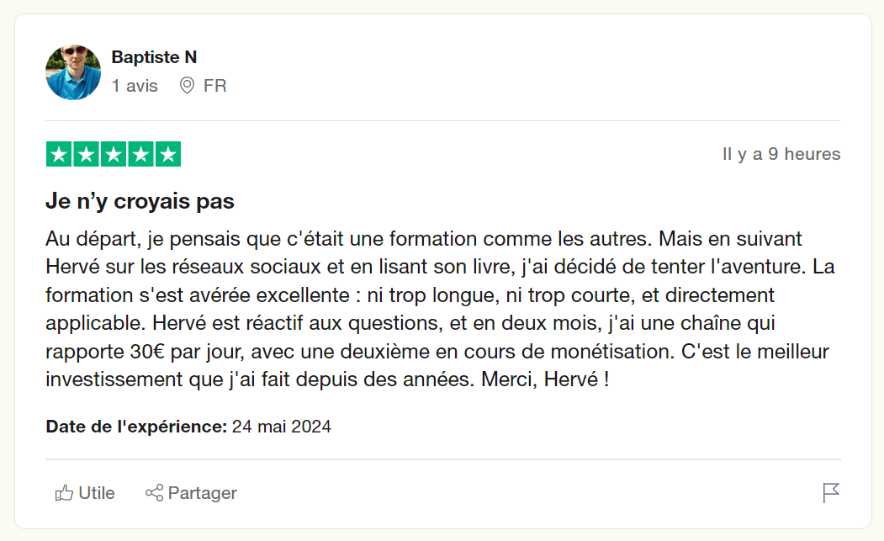The height and width of the screenshot is (541, 884).
Task: Click the location pin icon near FR
Action: click(187, 86)
